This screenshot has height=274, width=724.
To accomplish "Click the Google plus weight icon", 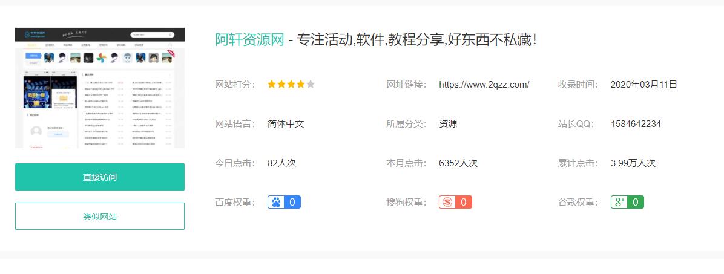I will (x=627, y=202).
